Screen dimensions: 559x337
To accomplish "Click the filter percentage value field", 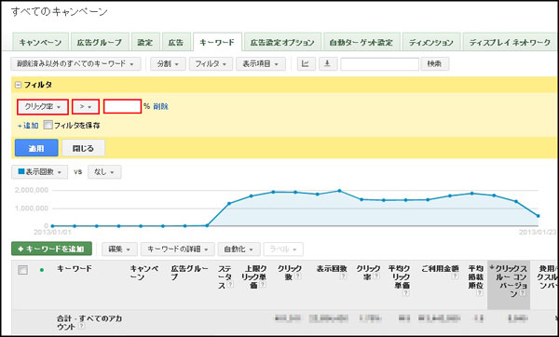I will [x=122, y=106].
